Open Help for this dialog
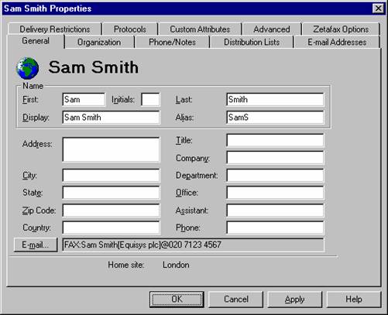Screen dimensions: 388x315 click(x=354, y=300)
